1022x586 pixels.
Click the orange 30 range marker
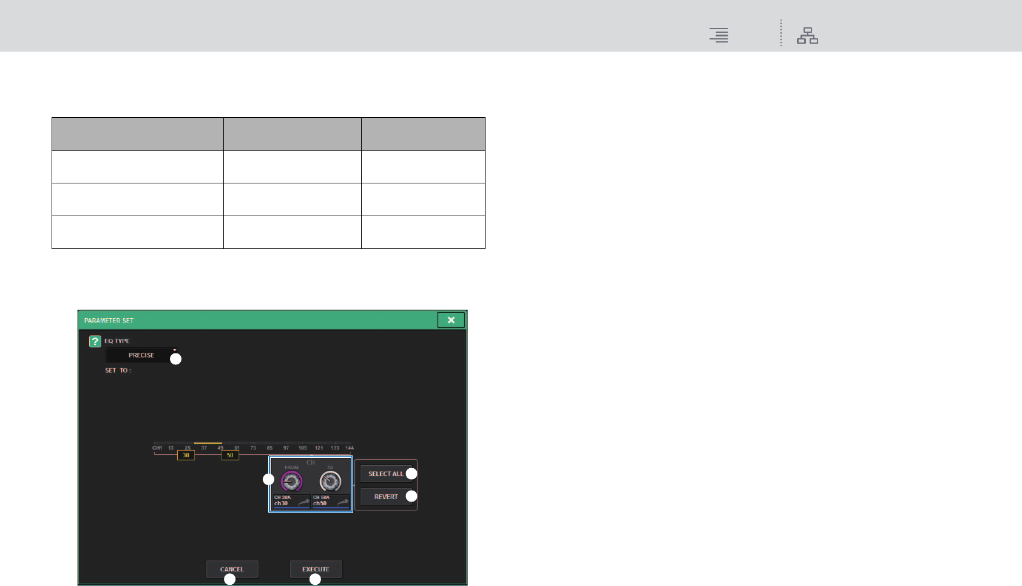(x=186, y=455)
